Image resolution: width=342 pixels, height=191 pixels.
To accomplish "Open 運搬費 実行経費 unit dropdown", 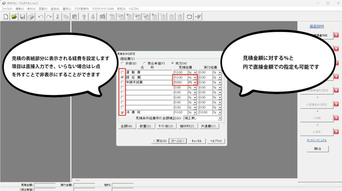I will tap(220, 72).
